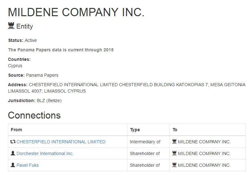Click the Intermediary of type cell
Image resolution: width=252 pixels, height=175 pixels.
pyautogui.click(x=145, y=142)
